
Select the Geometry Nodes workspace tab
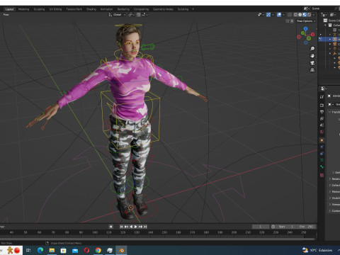click(163, 9)
